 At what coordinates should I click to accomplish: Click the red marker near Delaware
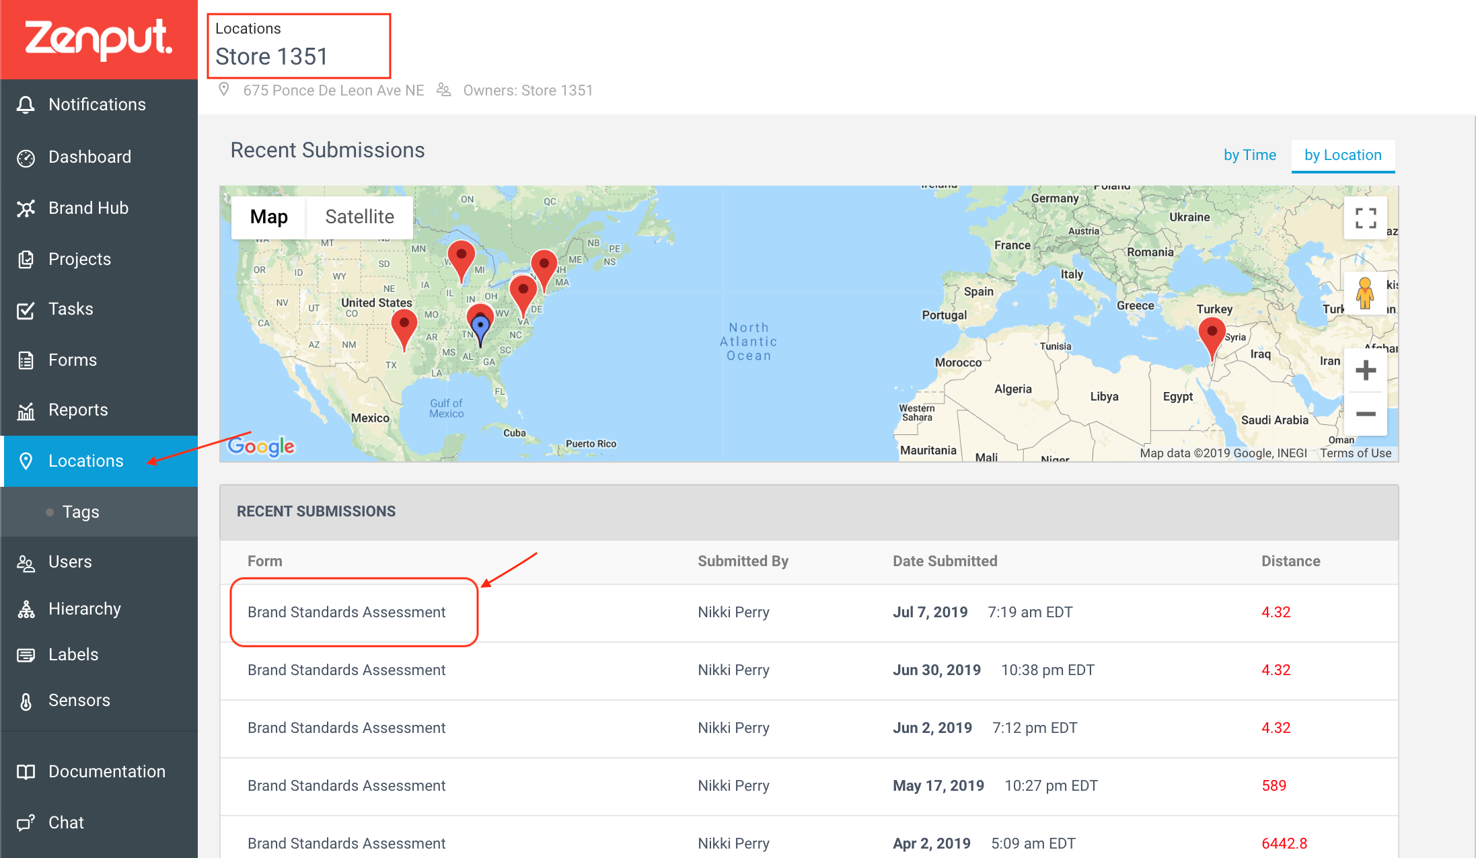click(x=523, y=297)
